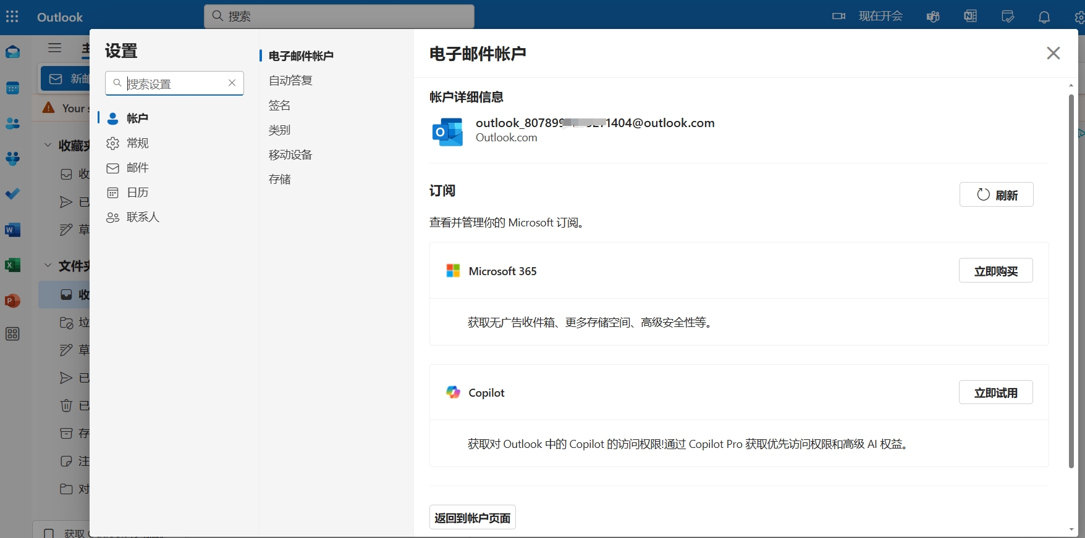Image resolution: width=1085 pixels, height=538 pixels.
Task: Click Try now for Copilot
Action: (x=995, y=392)
